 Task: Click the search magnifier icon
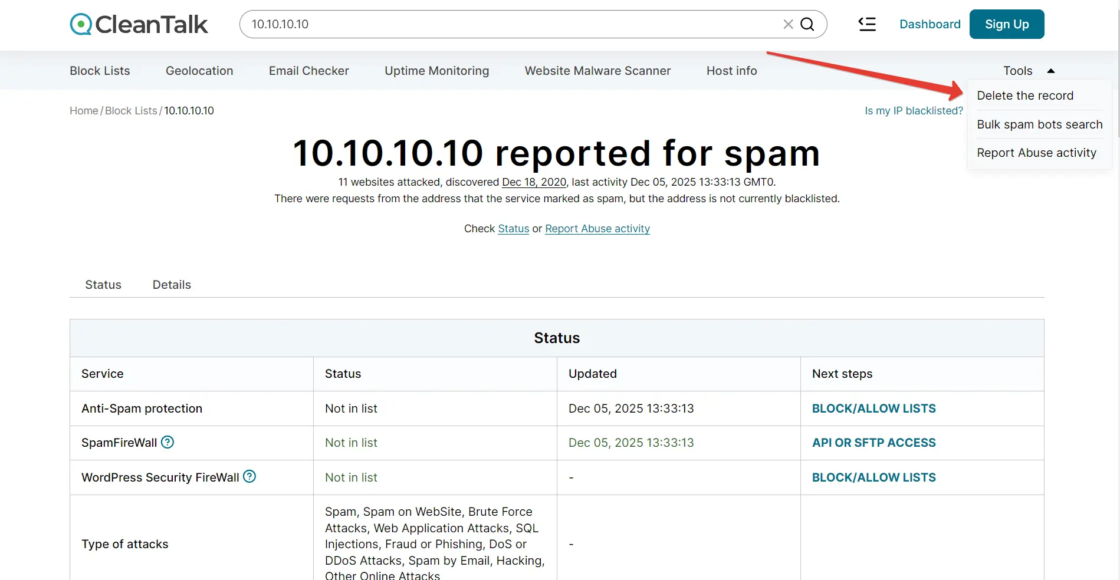tap(807, 24)
